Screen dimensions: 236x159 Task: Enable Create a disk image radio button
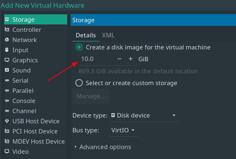[x=79, y=47]
